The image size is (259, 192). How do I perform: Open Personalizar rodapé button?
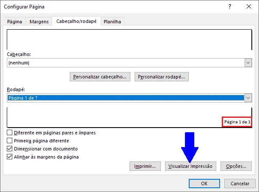click(x=161, y=77)
